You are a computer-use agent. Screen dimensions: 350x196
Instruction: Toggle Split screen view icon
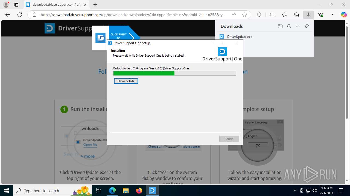(272, 15)
